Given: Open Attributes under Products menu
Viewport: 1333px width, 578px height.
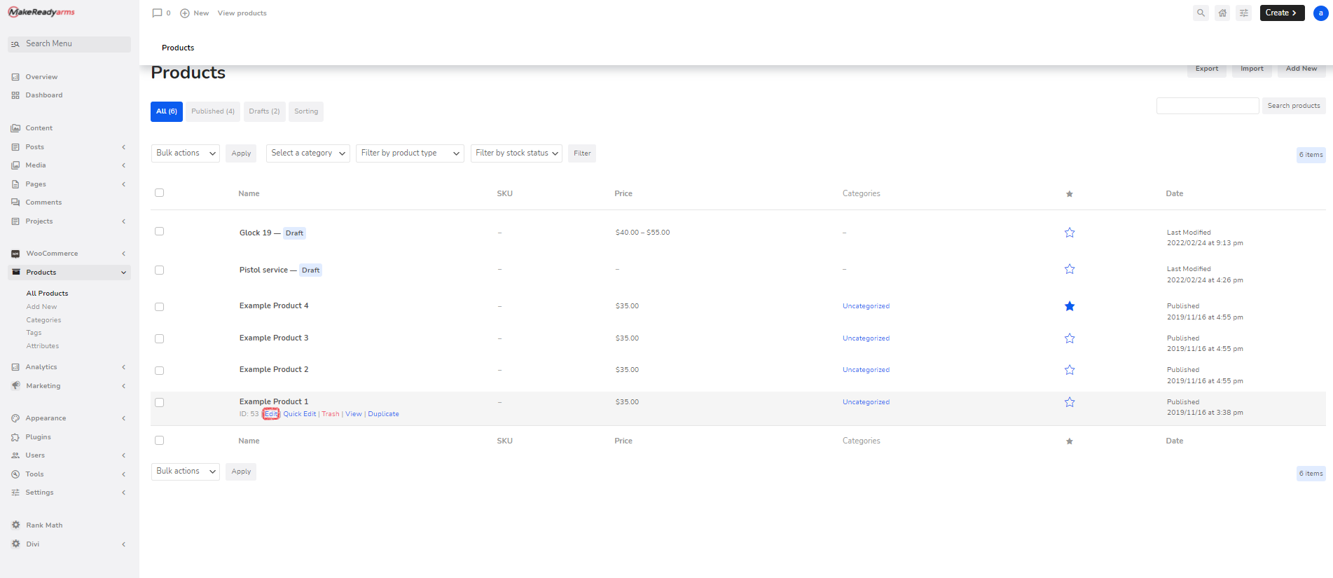Looking at the screenshot, I should pos(43,346).
